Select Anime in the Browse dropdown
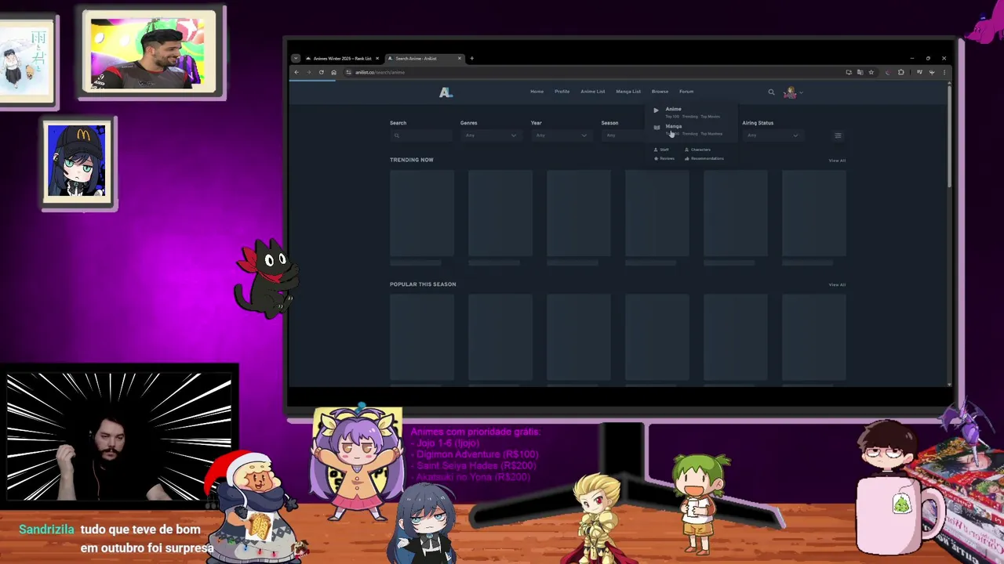The width and height of the screenshot is (1004, 564). [x=674, y=109]
